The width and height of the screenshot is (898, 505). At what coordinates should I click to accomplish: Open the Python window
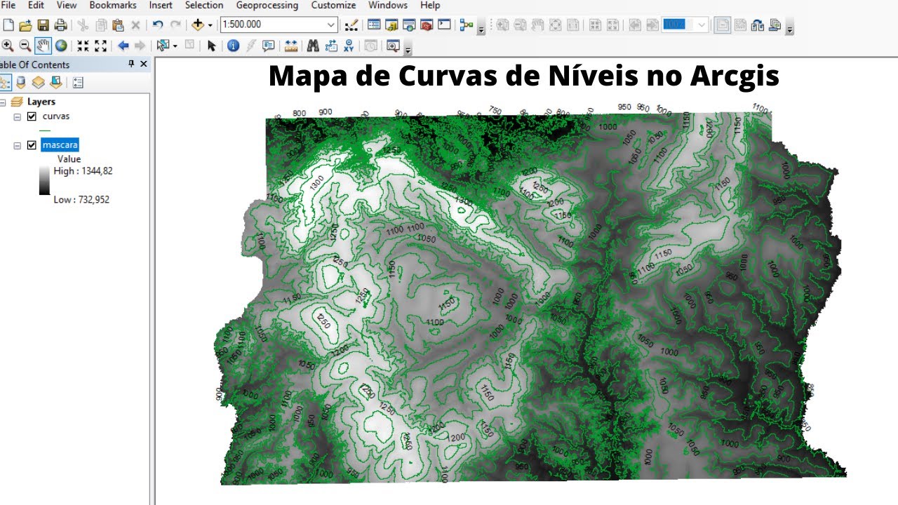[x=444, y=25]
